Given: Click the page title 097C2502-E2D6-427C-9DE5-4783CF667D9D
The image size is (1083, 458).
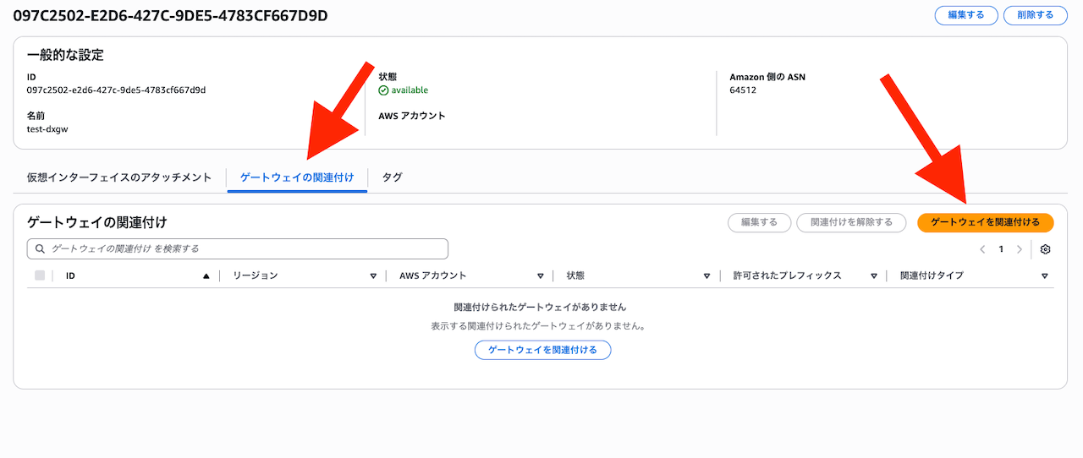Looking at the screenshot, I should click(x=170, y=16).
